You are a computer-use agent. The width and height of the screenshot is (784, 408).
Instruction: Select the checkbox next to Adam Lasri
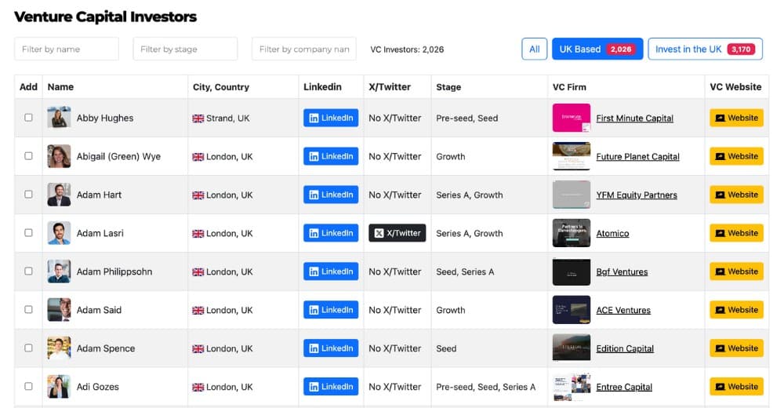click(x=29, y=233)
